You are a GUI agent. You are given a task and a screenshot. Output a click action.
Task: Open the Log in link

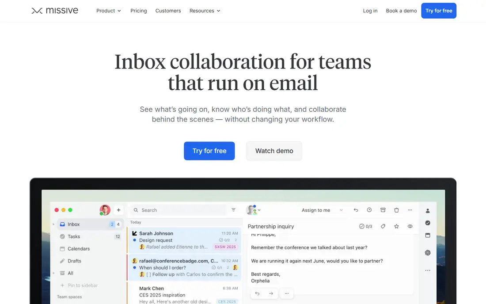370,11
